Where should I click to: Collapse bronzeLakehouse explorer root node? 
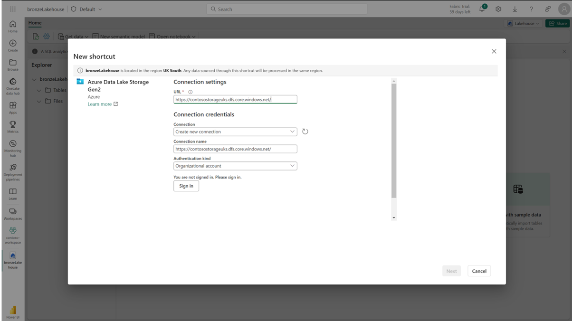click(34, 79)
